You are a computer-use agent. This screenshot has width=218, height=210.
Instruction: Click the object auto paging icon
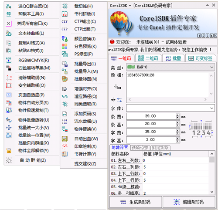click(9, 103)
